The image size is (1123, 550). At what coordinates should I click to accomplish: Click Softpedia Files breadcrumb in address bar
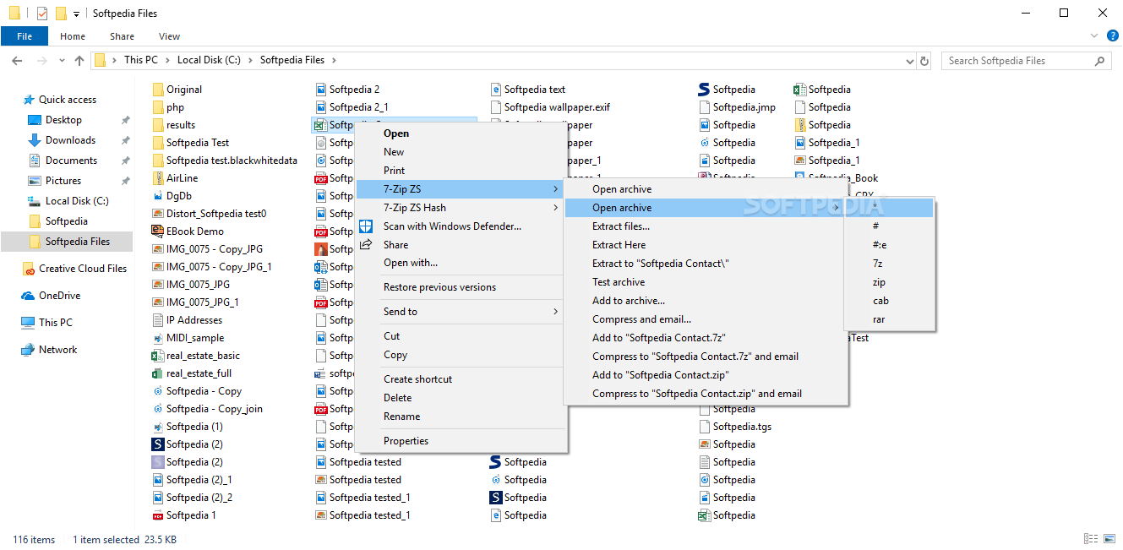292,61
